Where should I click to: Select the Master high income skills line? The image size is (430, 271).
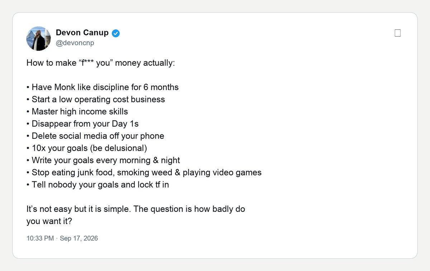point(77,111)
